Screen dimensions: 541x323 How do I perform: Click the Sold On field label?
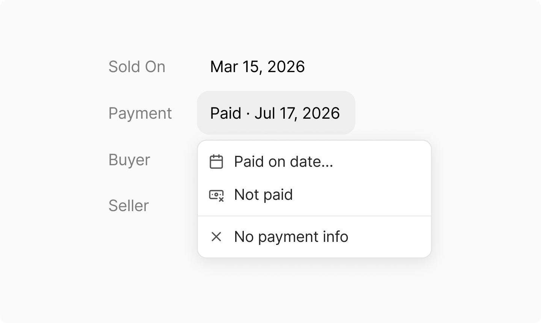click(137, 66)
